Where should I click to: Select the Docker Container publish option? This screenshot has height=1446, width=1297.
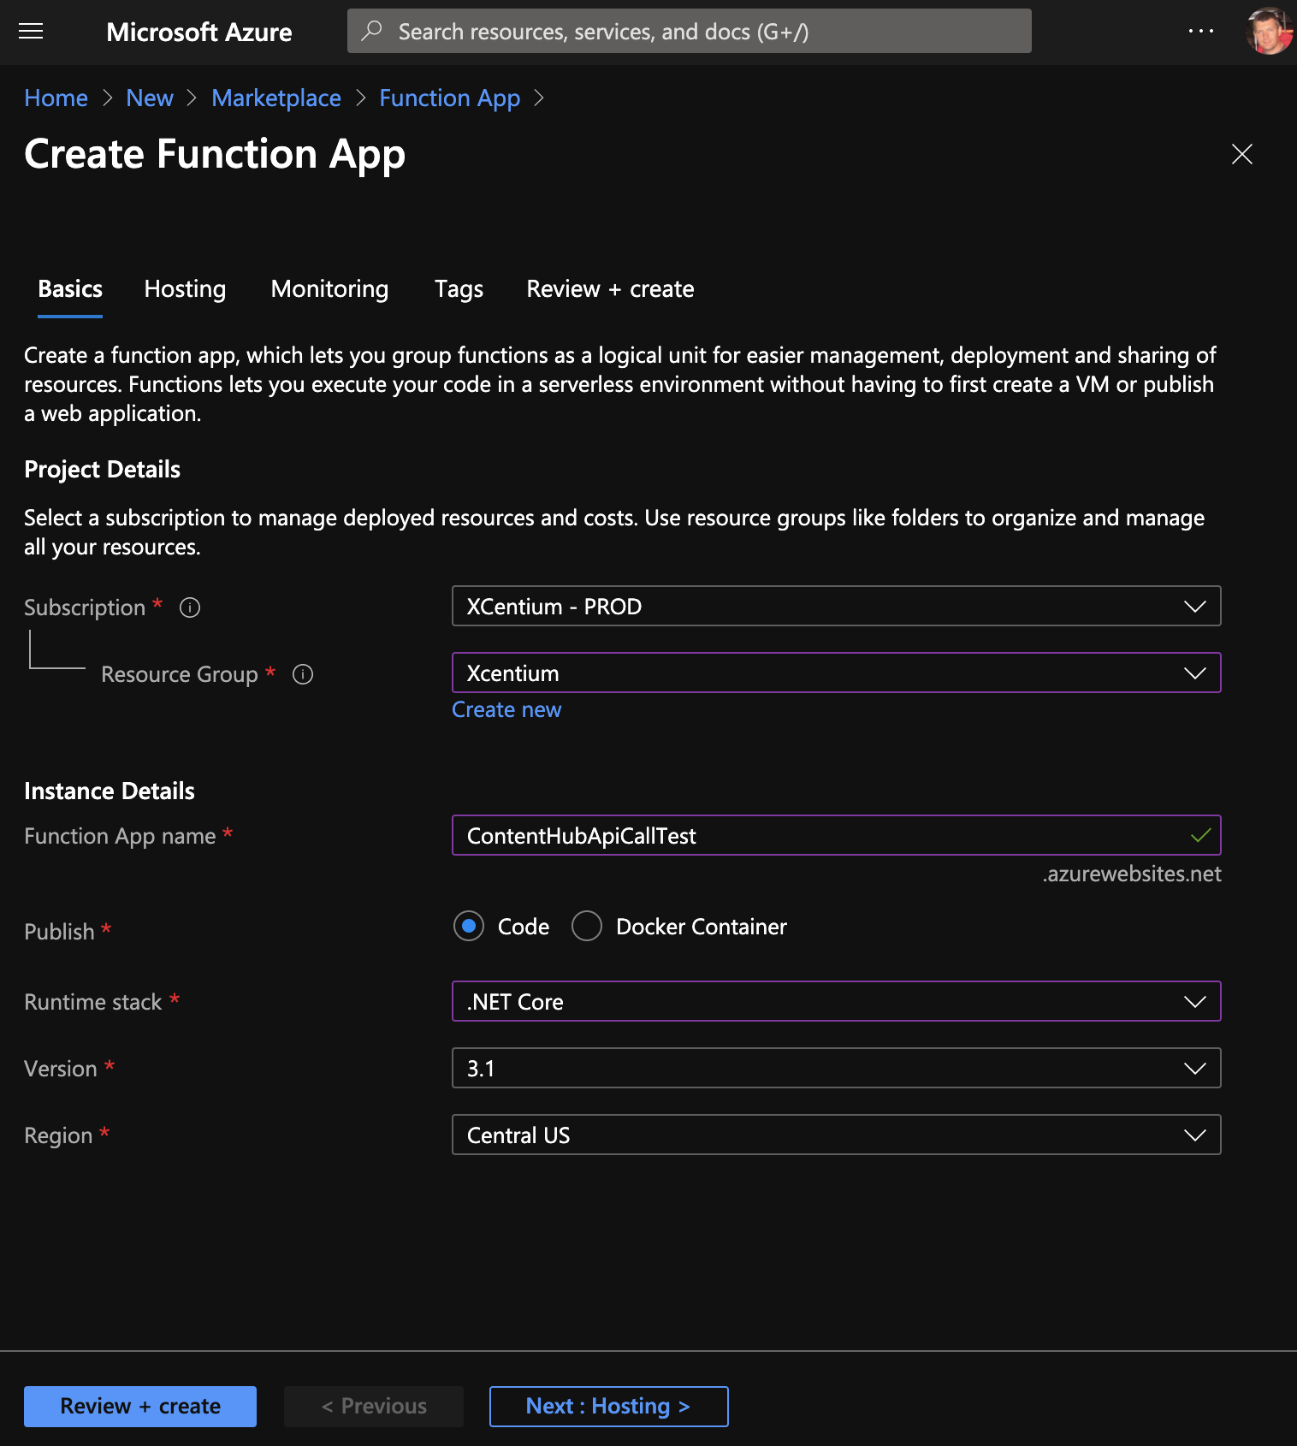click(x=587, y=927)
